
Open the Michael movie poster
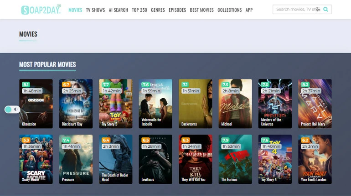coord(235,104)
